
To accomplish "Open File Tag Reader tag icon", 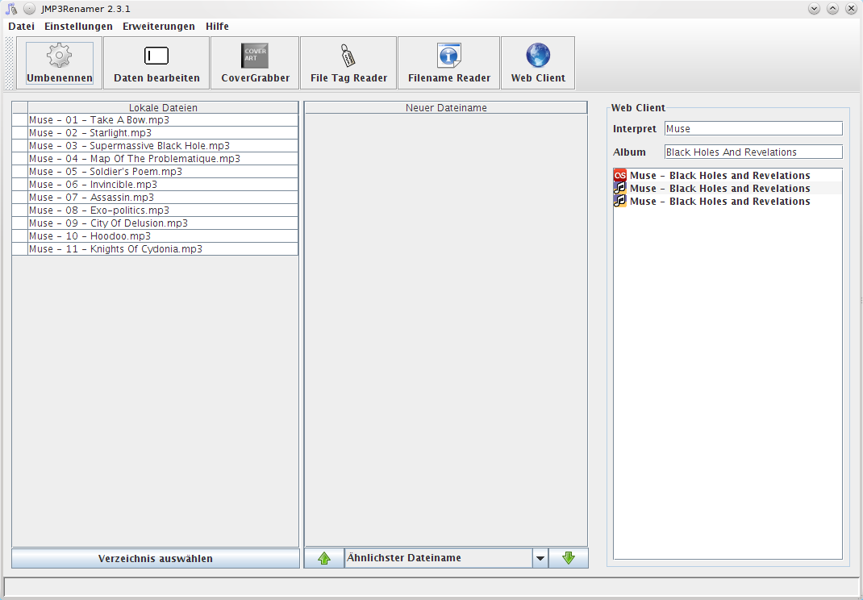I will coord(348,55).
